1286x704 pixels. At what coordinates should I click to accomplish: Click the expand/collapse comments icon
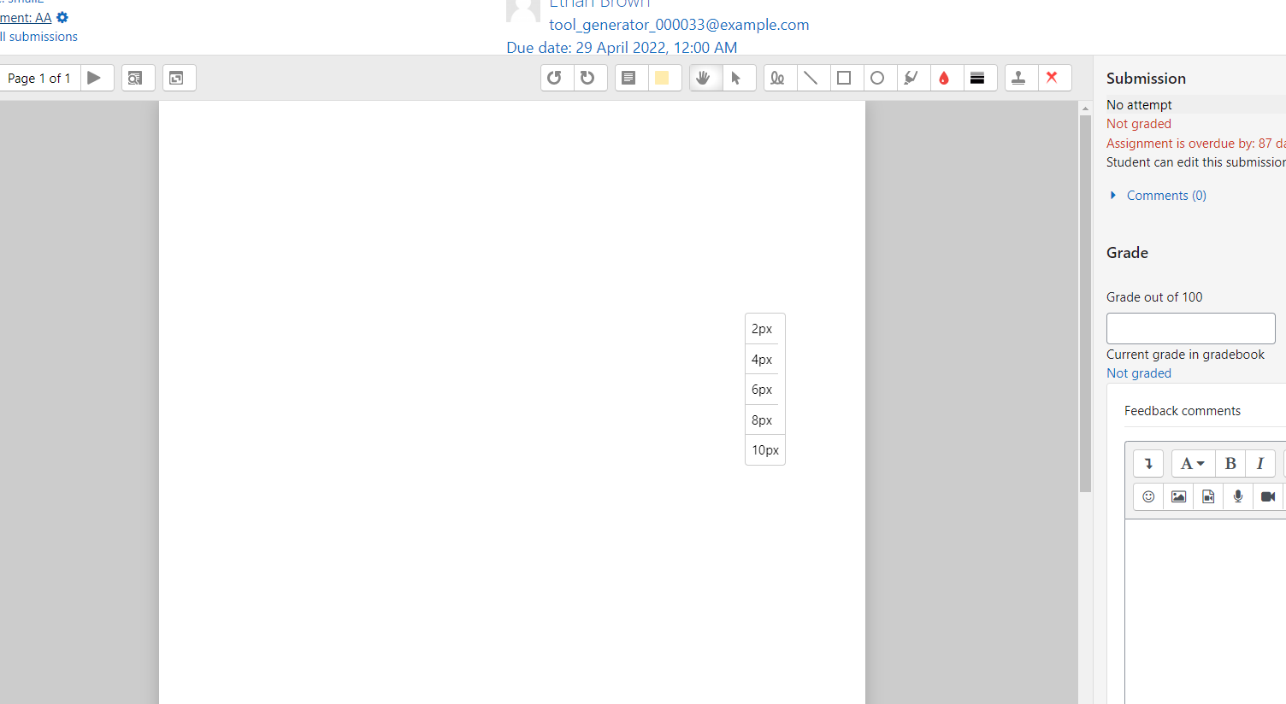tap(179, 78)
